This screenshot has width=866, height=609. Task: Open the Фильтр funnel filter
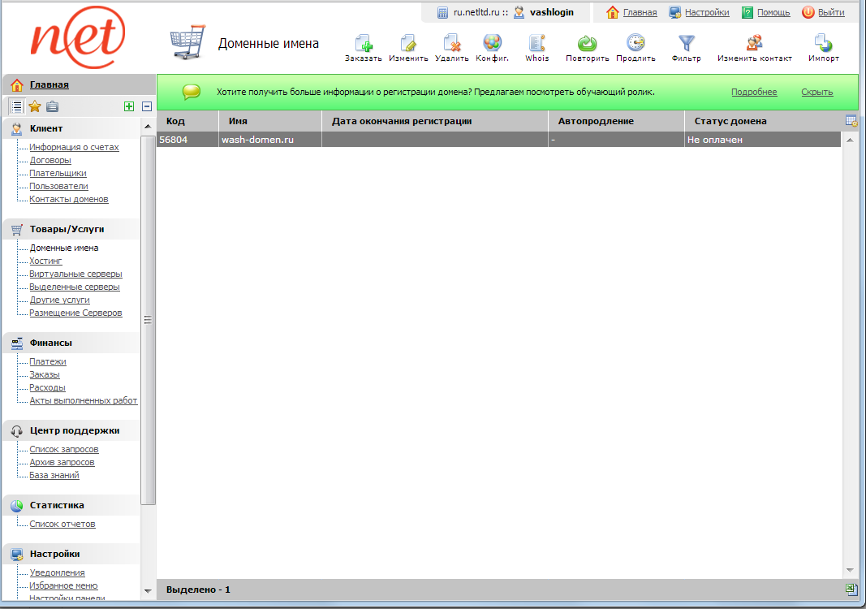click(687, 44)
